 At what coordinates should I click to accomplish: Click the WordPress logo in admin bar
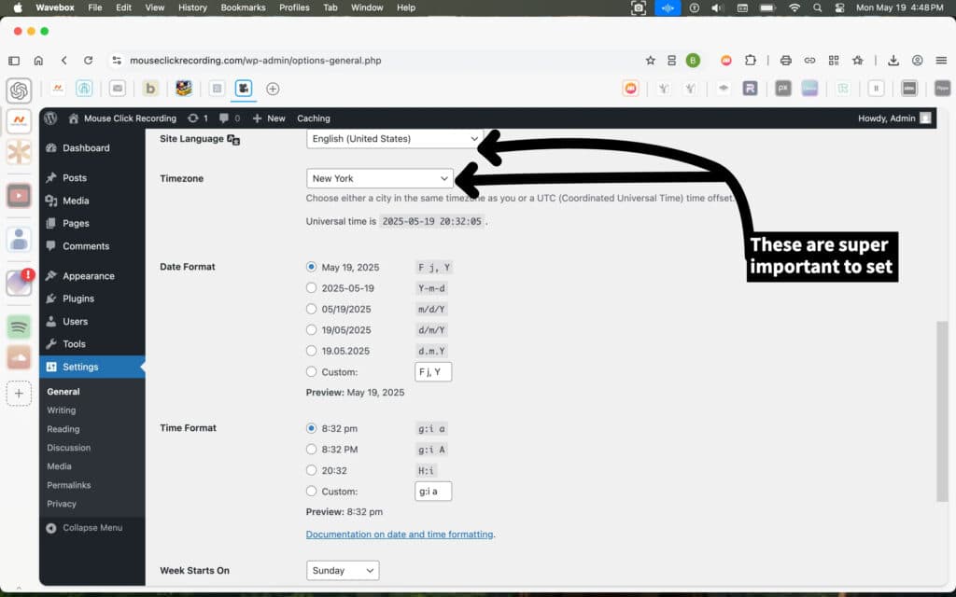pos(50,118)
